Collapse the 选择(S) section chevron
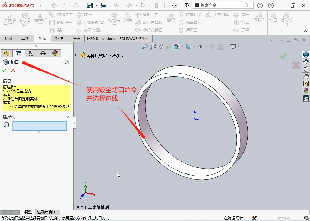 pos(69,117)
